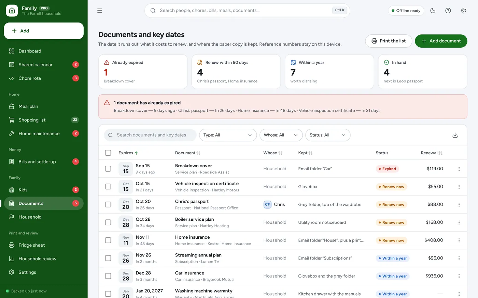
Task: Sort by Renewal column arrows
Action: pyautogui.click(x=440, y=153)
